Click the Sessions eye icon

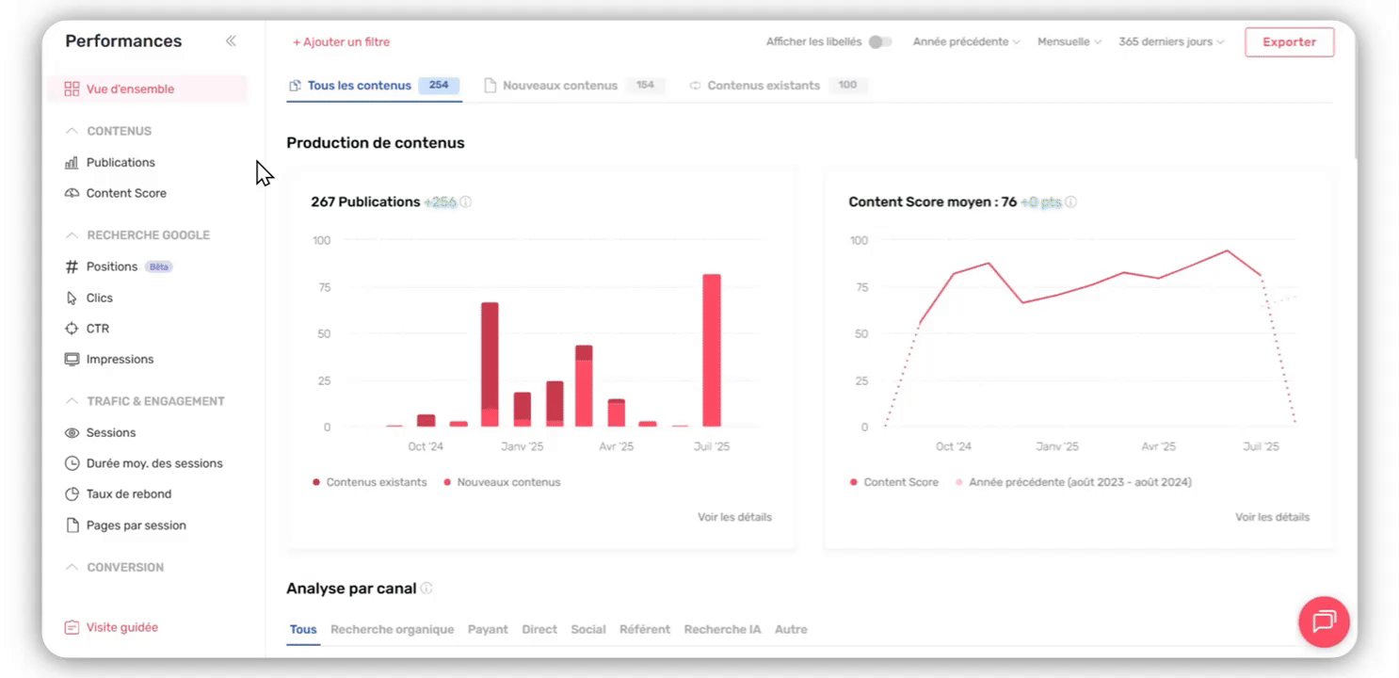point(72,433)
